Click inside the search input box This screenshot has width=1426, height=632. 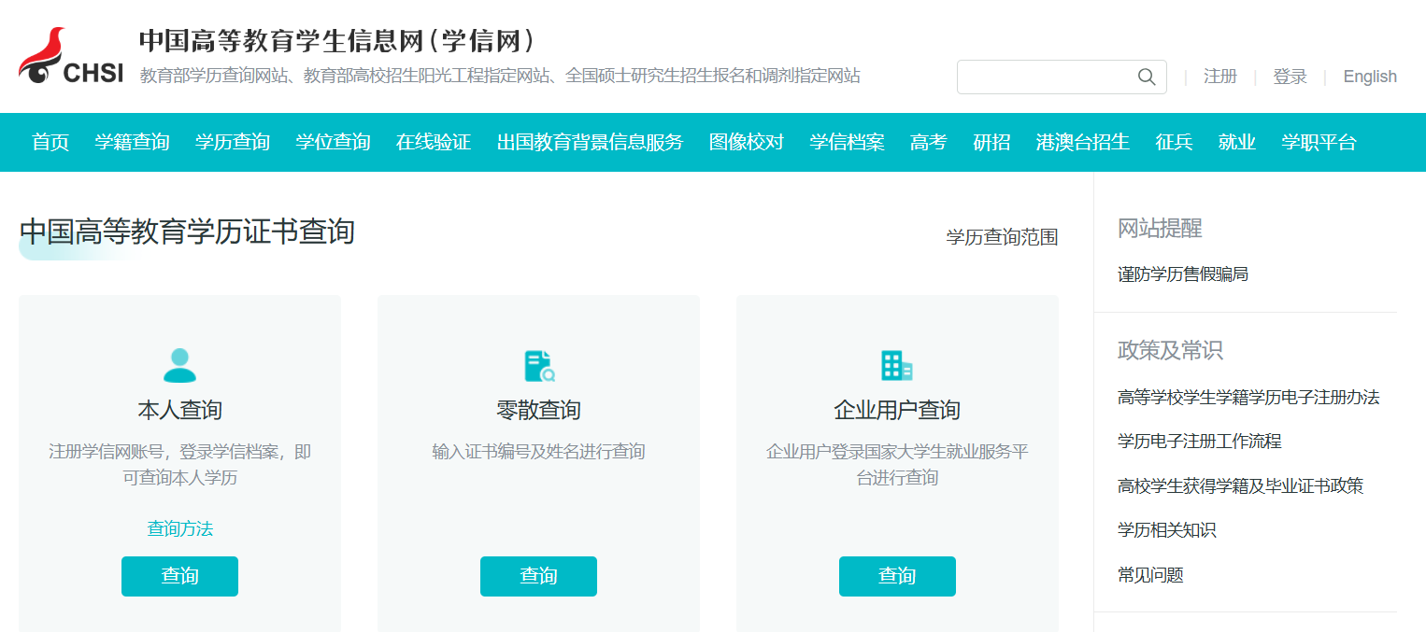point(1047,77)
